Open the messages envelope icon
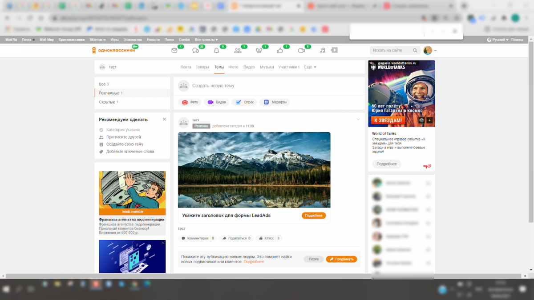The width and height of the screenshot is (534, 300). [x=174, y=51]
